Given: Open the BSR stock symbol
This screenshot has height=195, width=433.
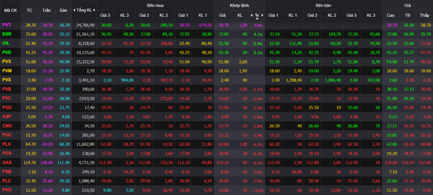Looking at the screenshot, I should pos(6,34).
